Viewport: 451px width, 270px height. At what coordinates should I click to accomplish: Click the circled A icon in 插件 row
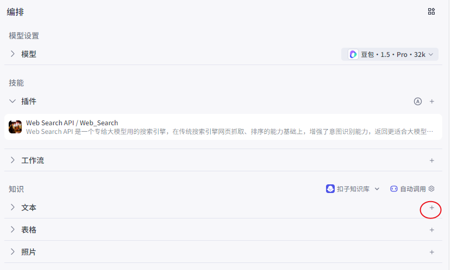pos(417,101)
